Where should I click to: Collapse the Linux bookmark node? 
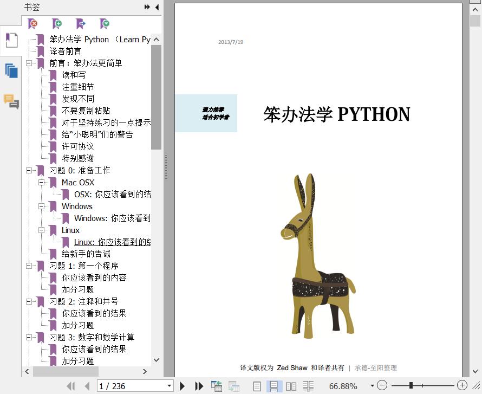pos(41,230)
